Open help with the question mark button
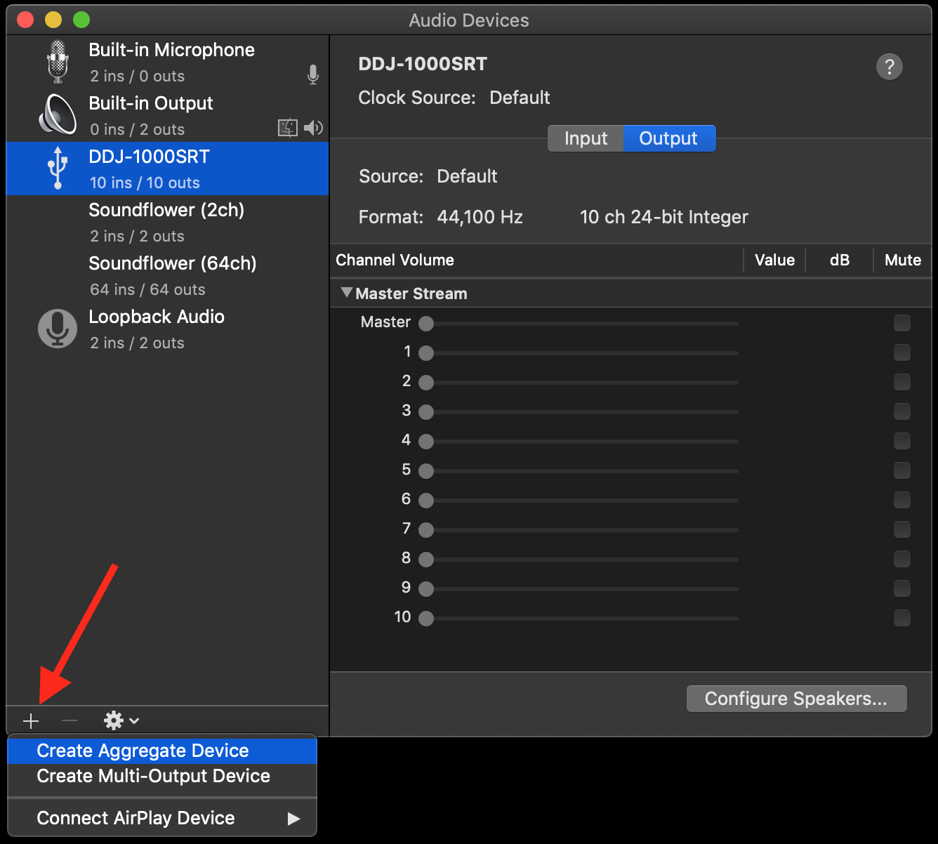 pos(890,67)
